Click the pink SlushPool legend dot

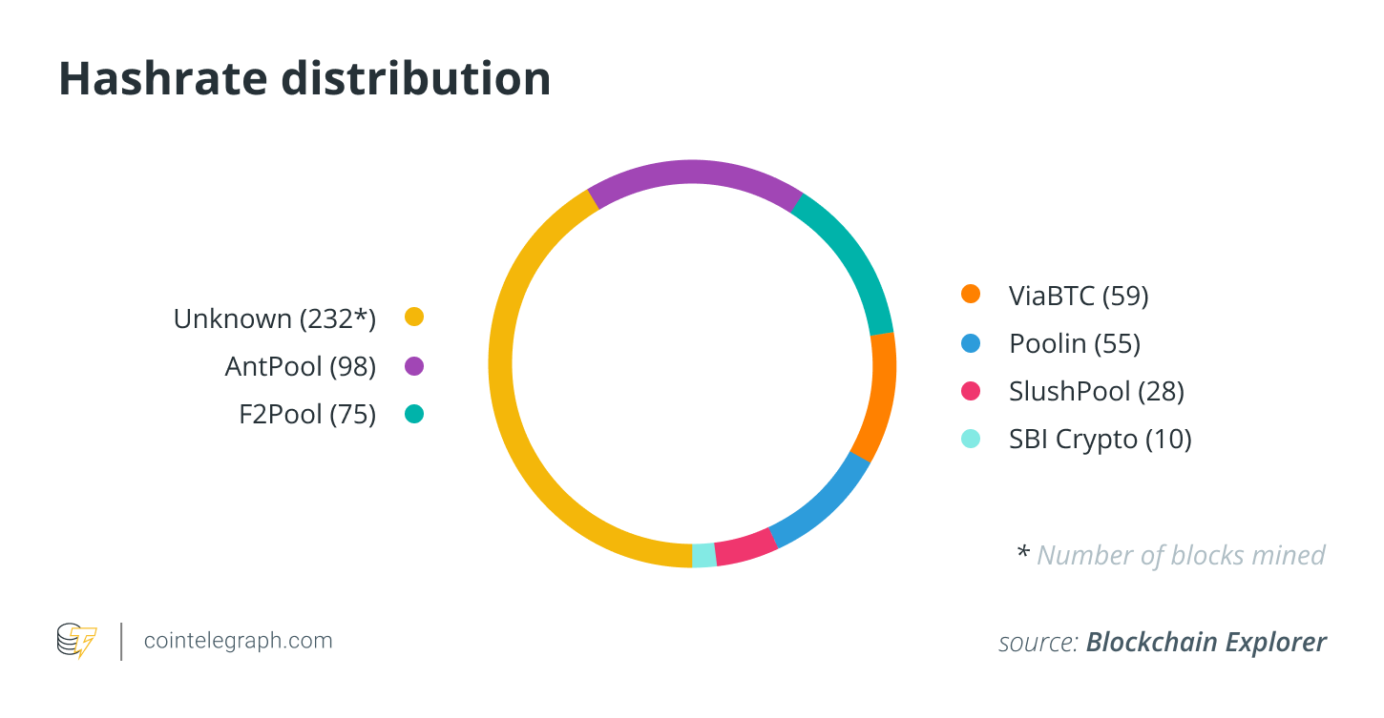(x=971, y=391)
